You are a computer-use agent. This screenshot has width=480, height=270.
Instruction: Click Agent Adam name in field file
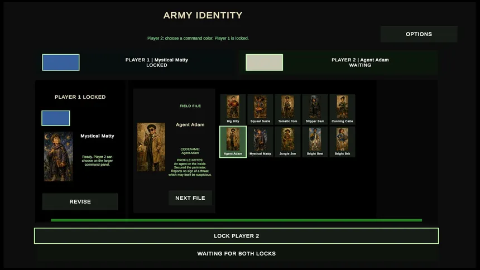coord(190,124)
